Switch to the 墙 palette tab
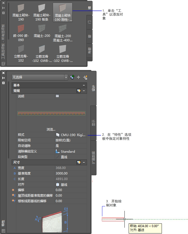The image size is (188, 234). 89,8
